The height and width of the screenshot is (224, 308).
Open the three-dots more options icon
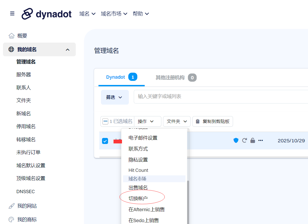tap(261, 140)
